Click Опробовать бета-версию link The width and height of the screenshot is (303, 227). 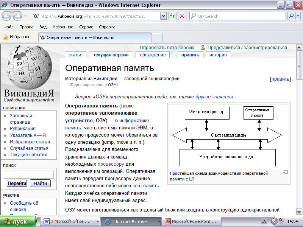167,48
